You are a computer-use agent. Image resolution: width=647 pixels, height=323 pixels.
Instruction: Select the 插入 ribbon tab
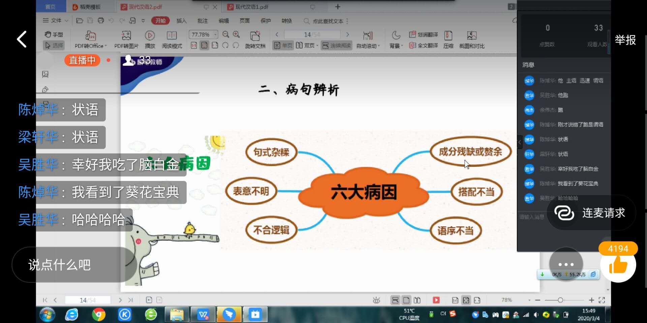pyautogui.click(x=181, y=21)
